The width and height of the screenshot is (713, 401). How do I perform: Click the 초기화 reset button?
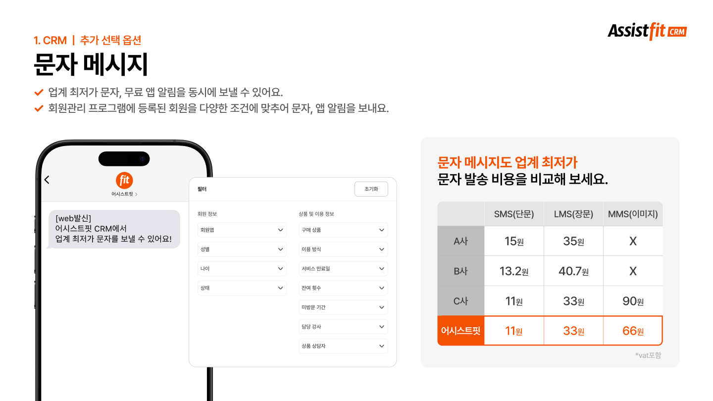pyautogui.click(x=371, y=189)
